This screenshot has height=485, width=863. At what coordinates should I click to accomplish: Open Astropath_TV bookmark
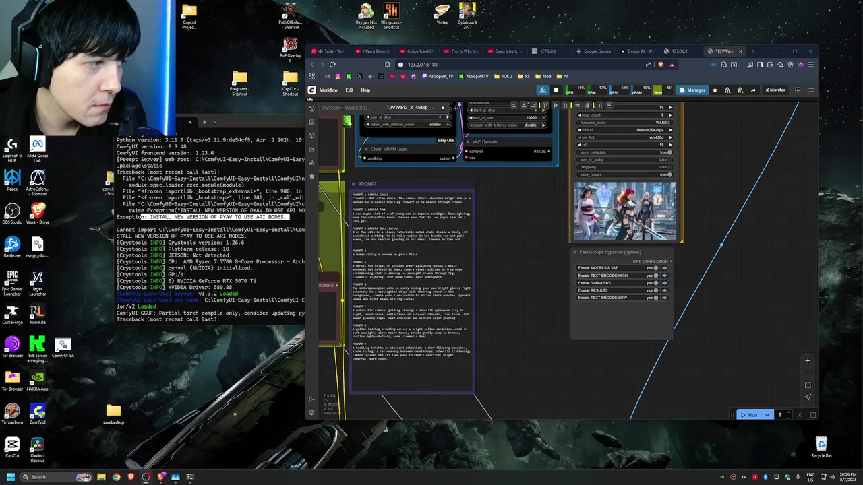[x=438, y=76]
